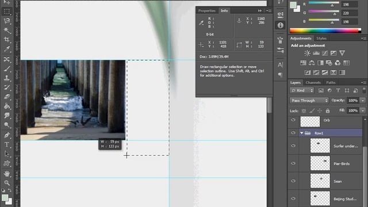Select the Paint Bucket tool
This screenshot has height=207, width=368.
[x=7, y=106]
